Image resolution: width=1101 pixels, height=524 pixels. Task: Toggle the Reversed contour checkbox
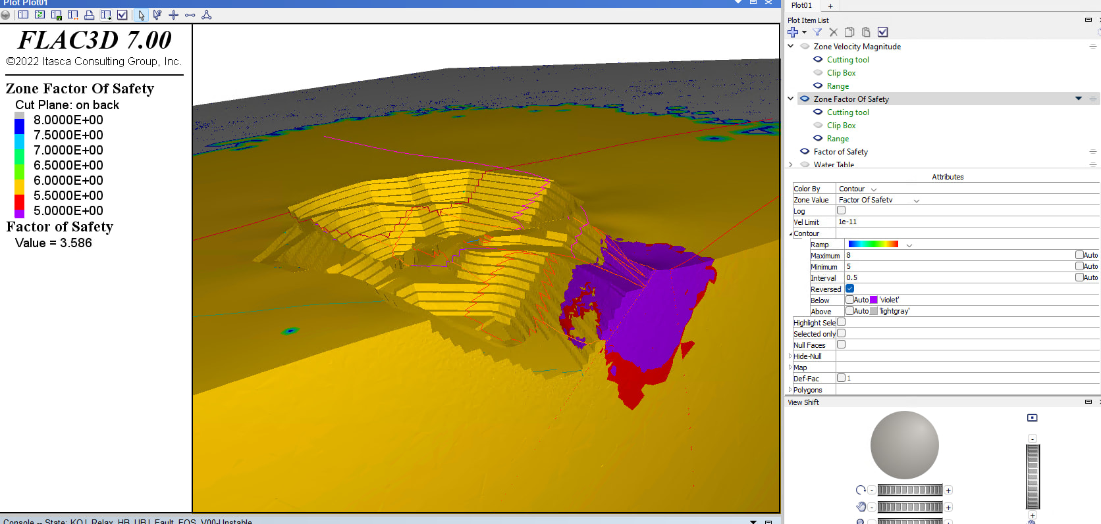click(x=849, y=289)
